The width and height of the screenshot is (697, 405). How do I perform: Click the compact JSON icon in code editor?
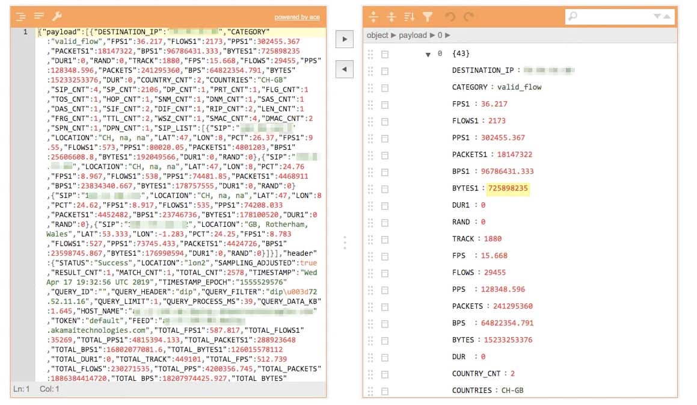39,16
